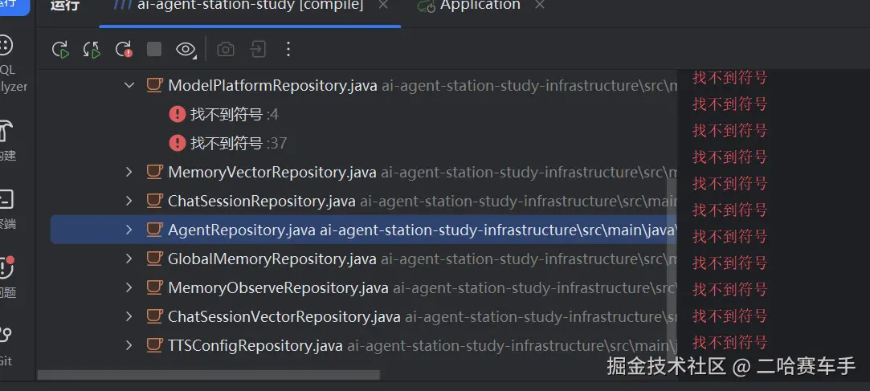The image size is (870, 391).
Task: Select AgentRepository.java row
Action: [363, 230]
